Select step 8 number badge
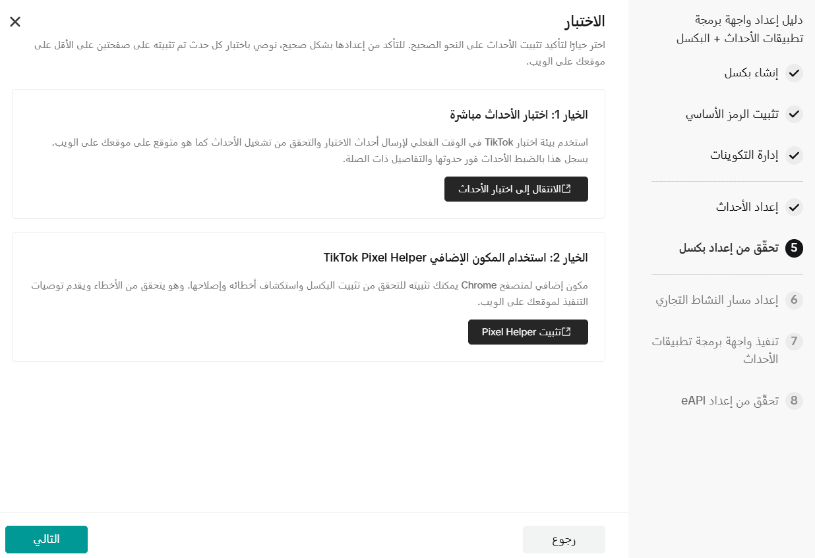 [794, 401]
